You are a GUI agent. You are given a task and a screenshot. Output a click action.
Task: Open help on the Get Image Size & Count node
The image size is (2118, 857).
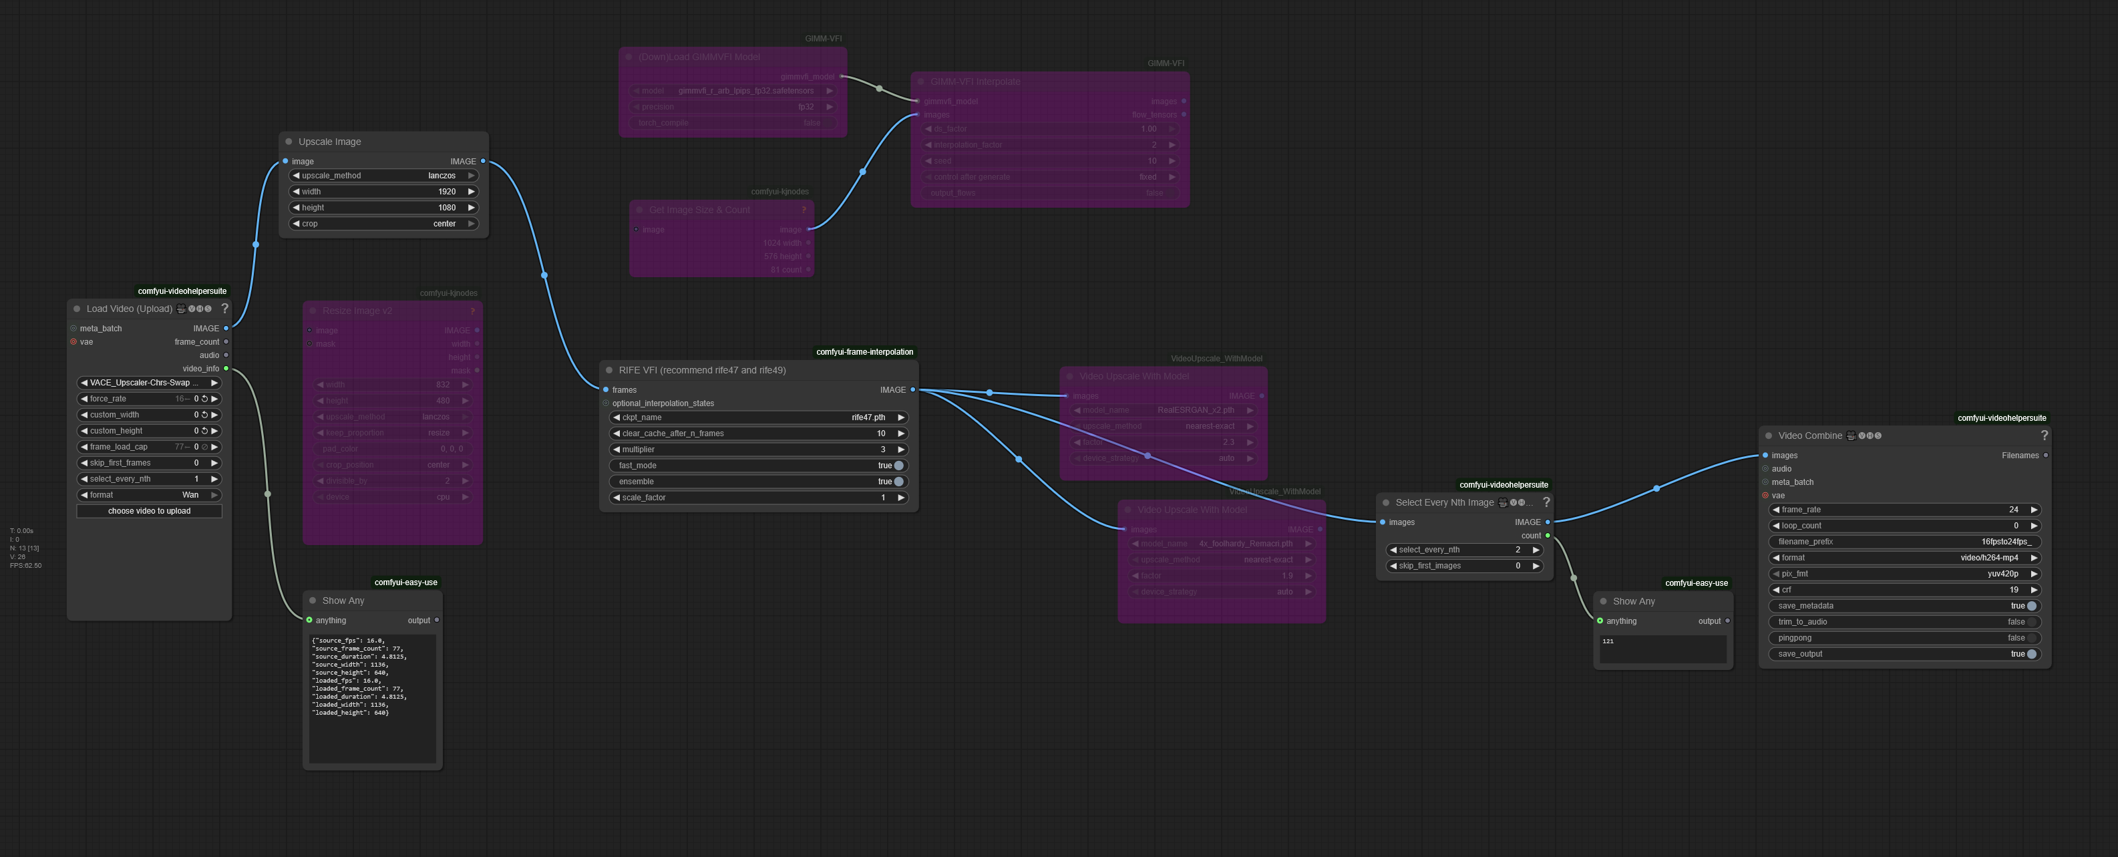click(x=804, y=210)
